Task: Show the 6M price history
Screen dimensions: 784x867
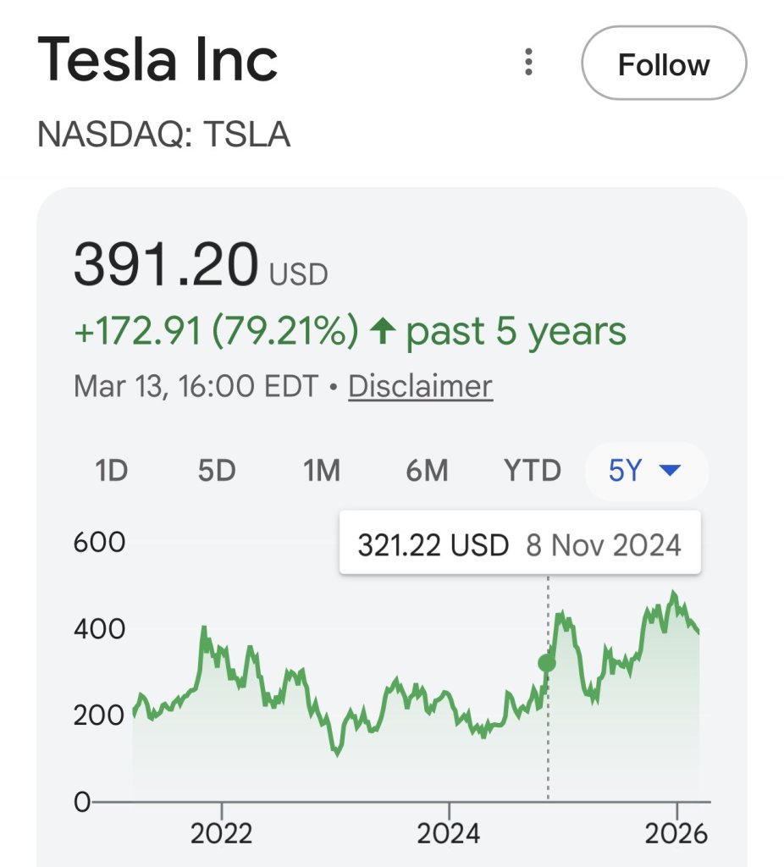Action: coord(427,470)
